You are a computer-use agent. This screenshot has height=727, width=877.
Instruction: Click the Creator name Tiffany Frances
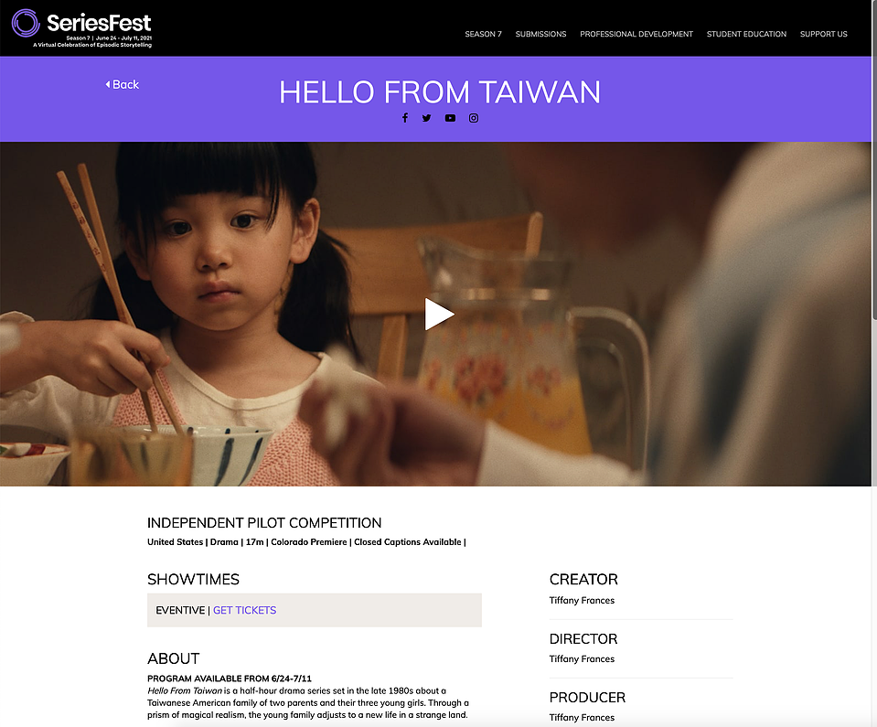582,601
